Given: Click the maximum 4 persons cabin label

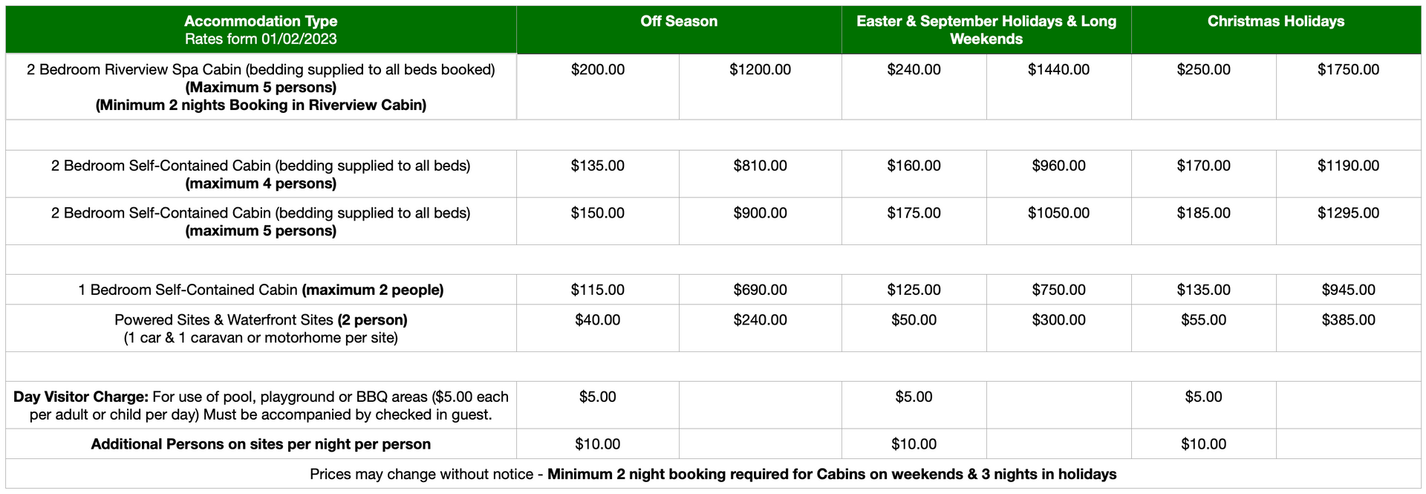Looking at the screenshot, I should pyautogui.click(x=261, y=175).
